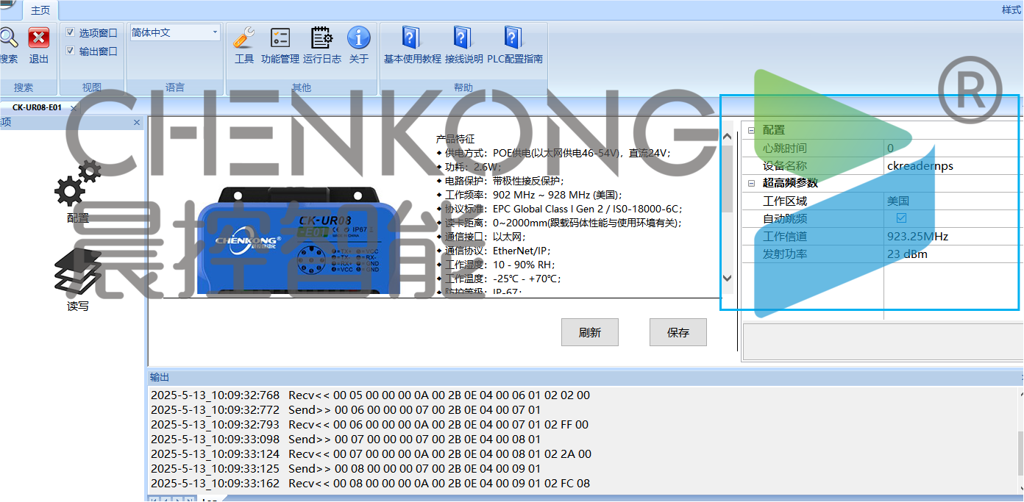Open the PLC配置指南 help document
Screen dimensions: 1024x502
coord(514,37)
